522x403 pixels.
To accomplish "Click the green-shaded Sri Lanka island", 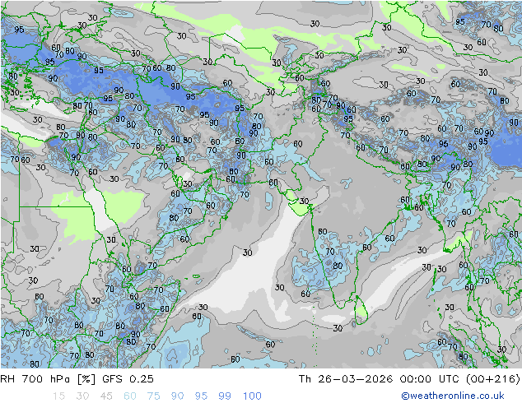I will 361,310.
